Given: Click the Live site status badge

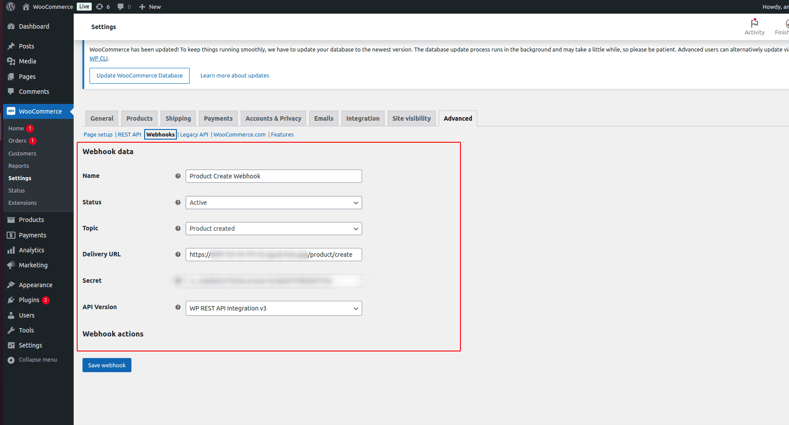Looking at the screenshot, I should (84, 7).
